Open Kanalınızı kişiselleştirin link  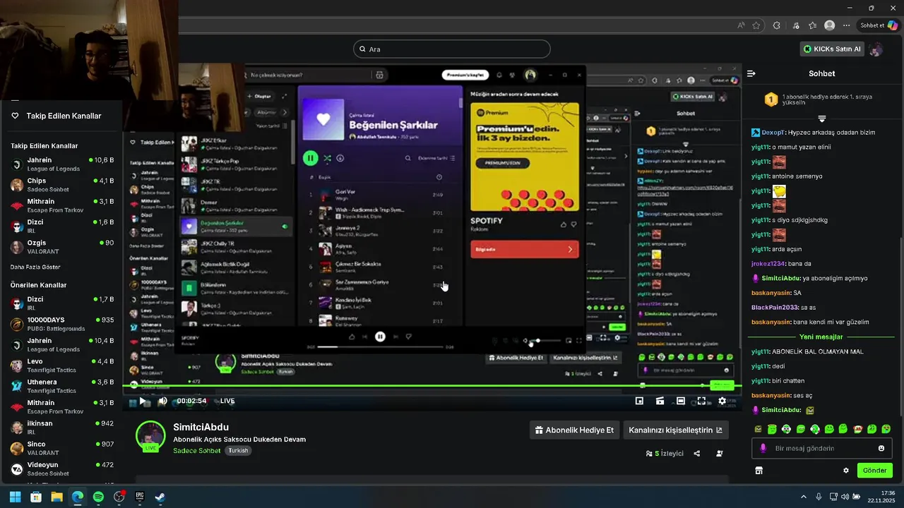tap(675, 430)
